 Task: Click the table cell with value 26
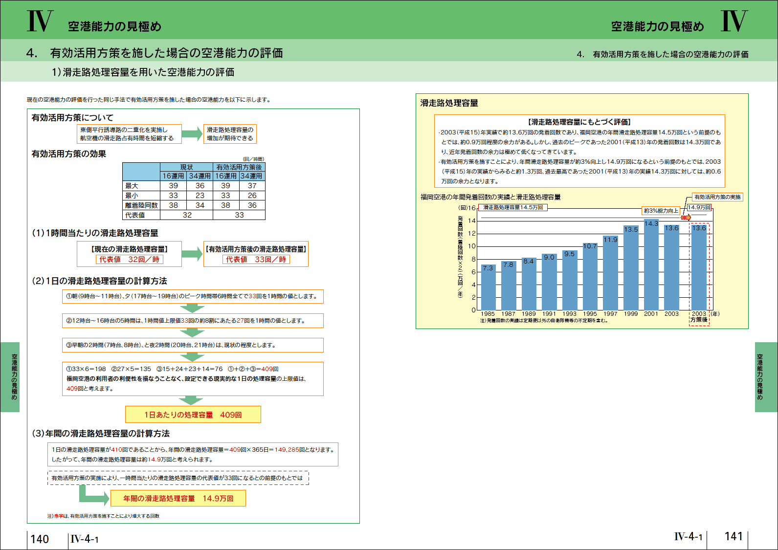252,196
